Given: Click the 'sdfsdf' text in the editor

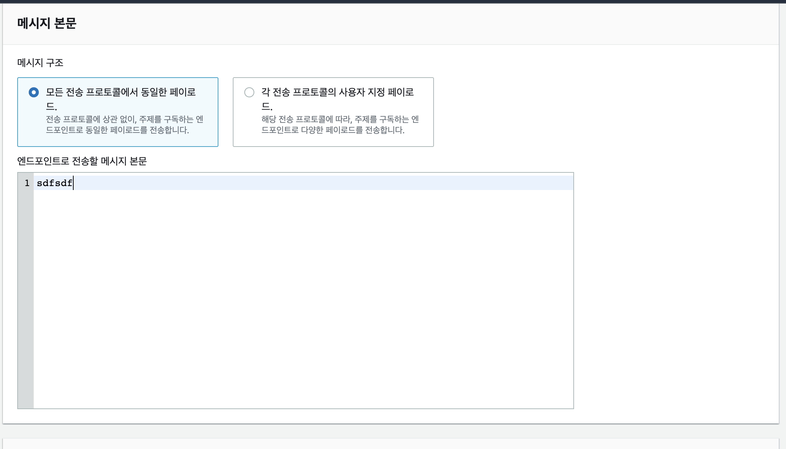Looking at the screenshot, I should coord(54,183).
